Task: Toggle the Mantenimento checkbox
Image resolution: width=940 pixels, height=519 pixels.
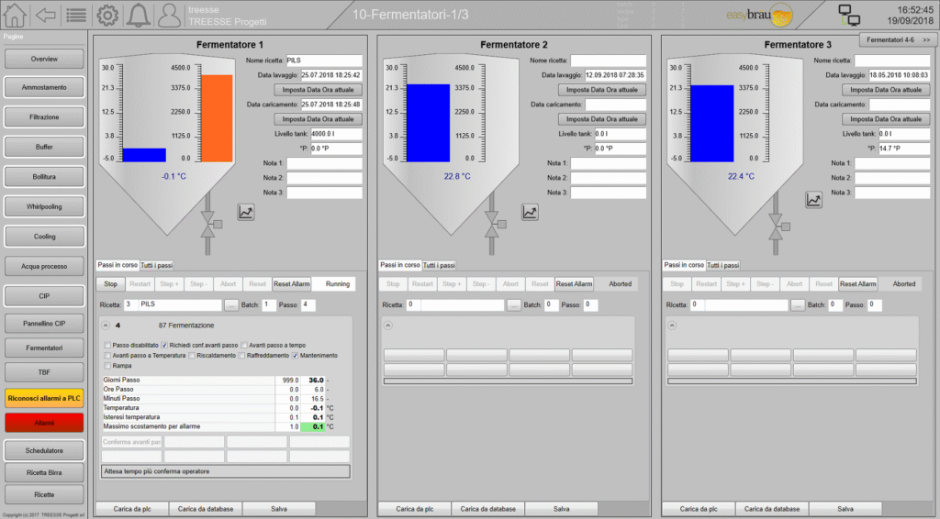Action: pyautogui.click(x=295, y=355)
